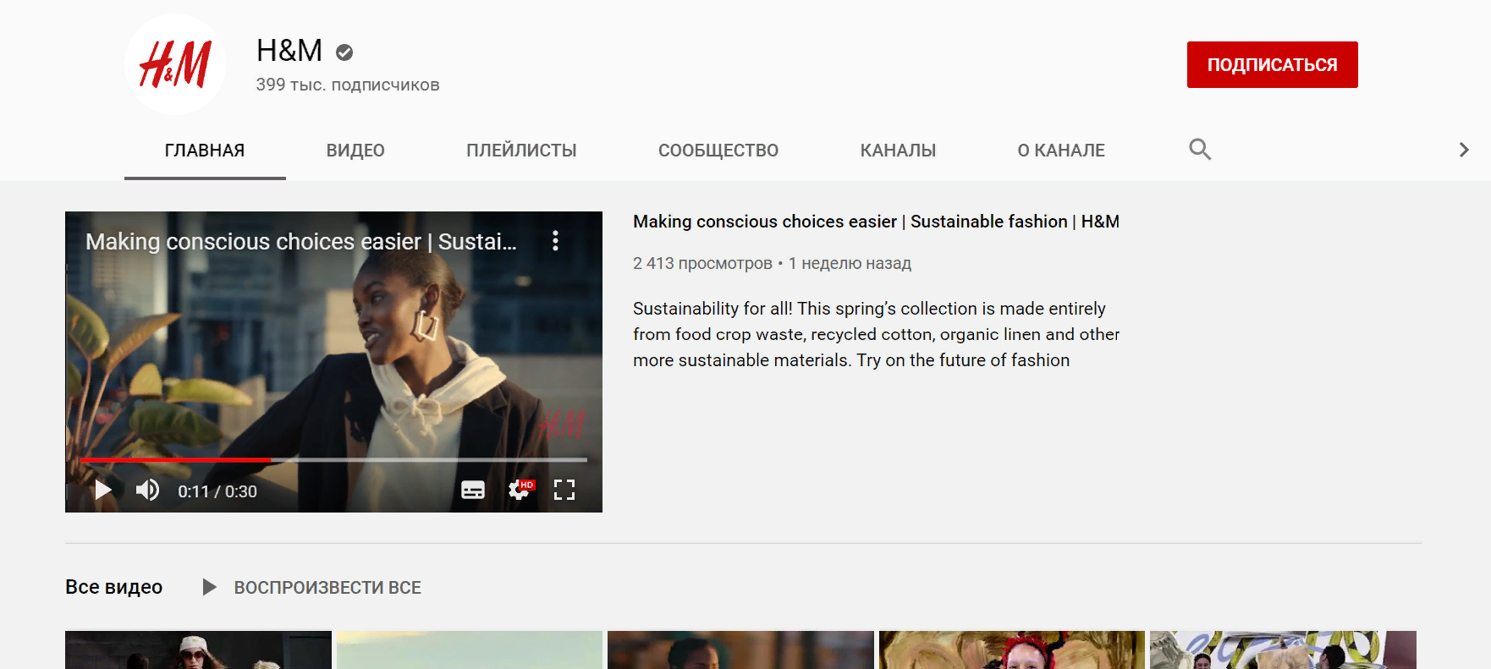Viewport: 1491px width, 669px height.
Task: Switch to the ВИДЕО tab
Action: (355, 151)
